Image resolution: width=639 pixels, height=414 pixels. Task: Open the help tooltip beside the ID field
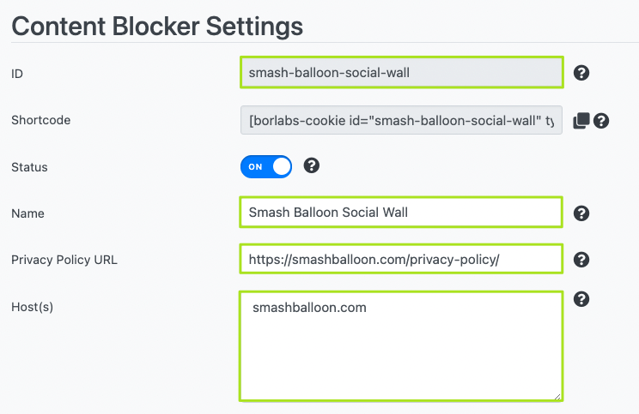tap(581, 73)
